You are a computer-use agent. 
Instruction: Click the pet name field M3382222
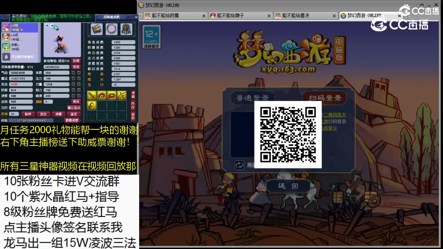pos(57,67)
